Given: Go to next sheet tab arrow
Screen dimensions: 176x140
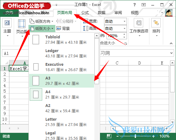Looking at the screenshot, I should coord(18,128).
